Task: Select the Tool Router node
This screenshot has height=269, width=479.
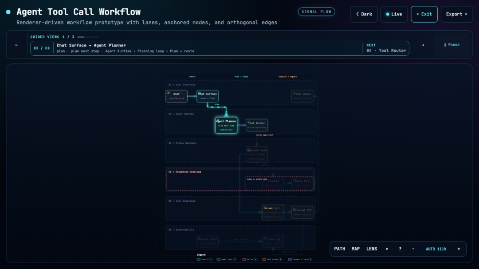Action: pos(257,125)
